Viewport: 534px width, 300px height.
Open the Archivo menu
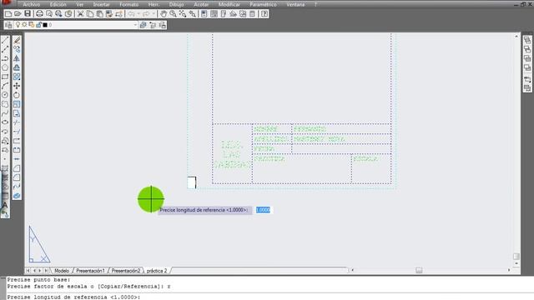[32, 4]
